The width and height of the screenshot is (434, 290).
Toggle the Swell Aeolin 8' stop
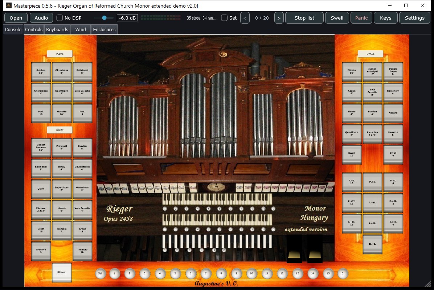(x=352, y=92)
